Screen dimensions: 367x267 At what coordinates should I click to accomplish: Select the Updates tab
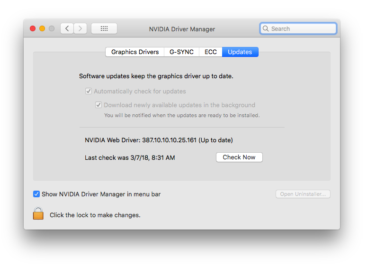coord(240,52)
